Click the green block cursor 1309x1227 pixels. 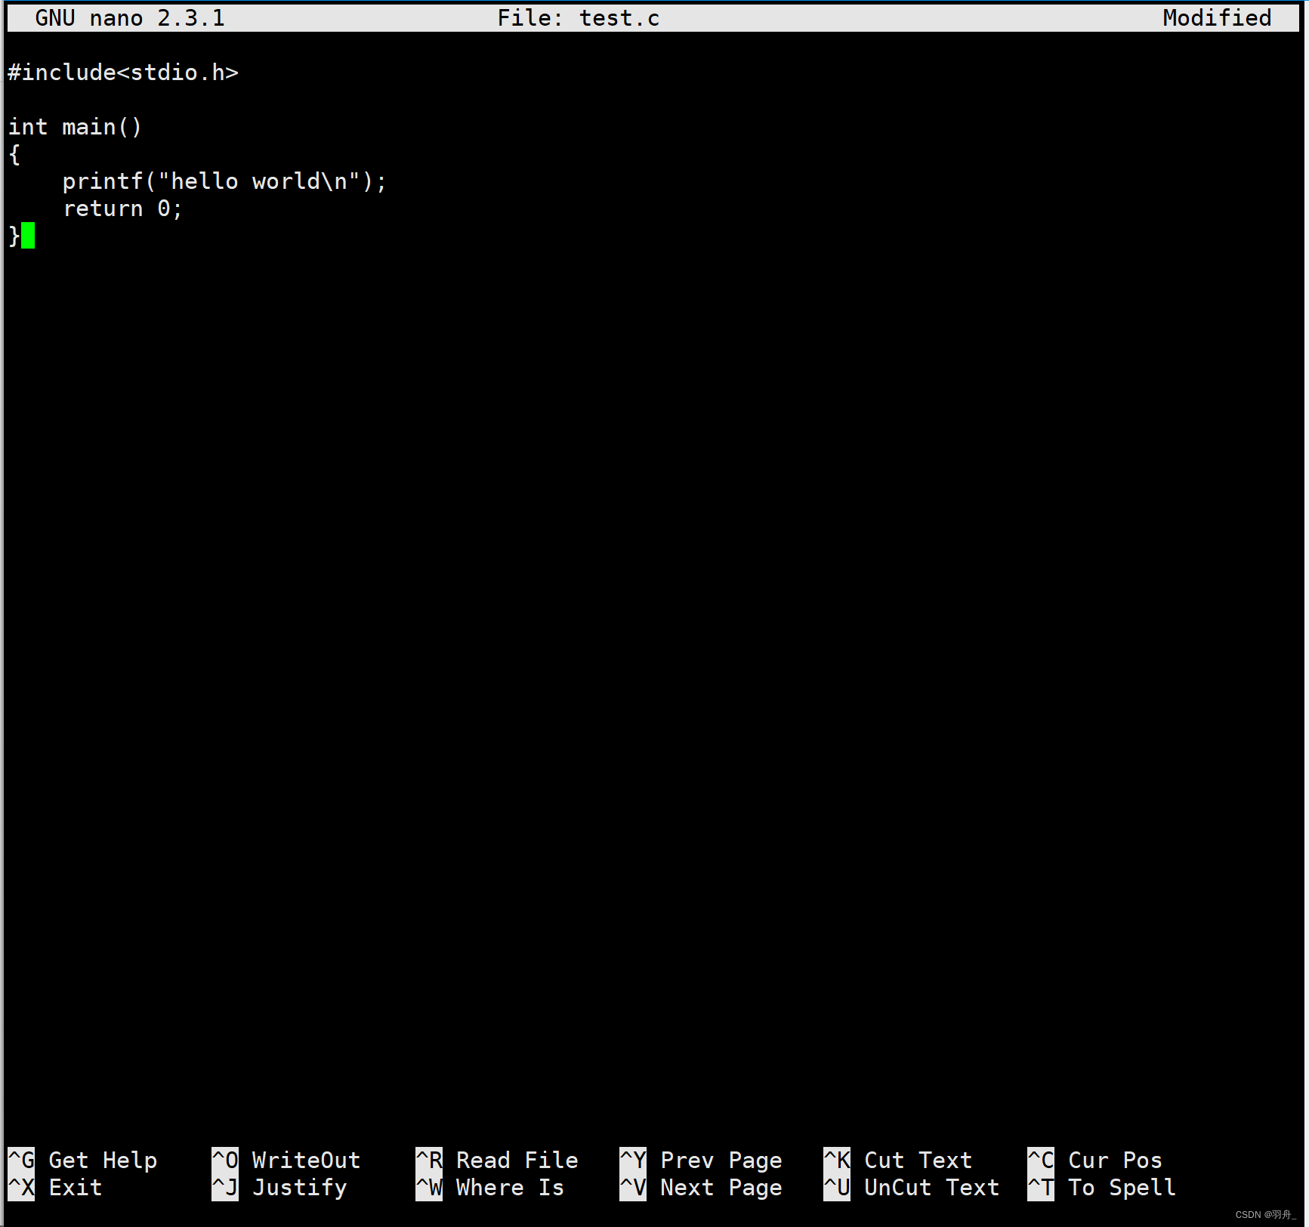28,236
